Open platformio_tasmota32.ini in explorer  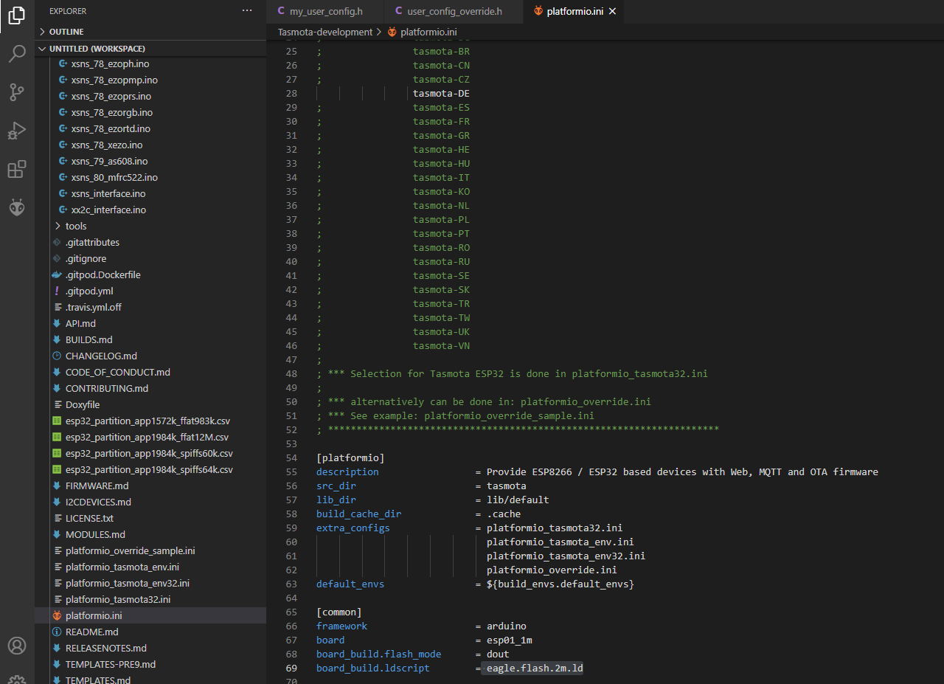(118, 599)
